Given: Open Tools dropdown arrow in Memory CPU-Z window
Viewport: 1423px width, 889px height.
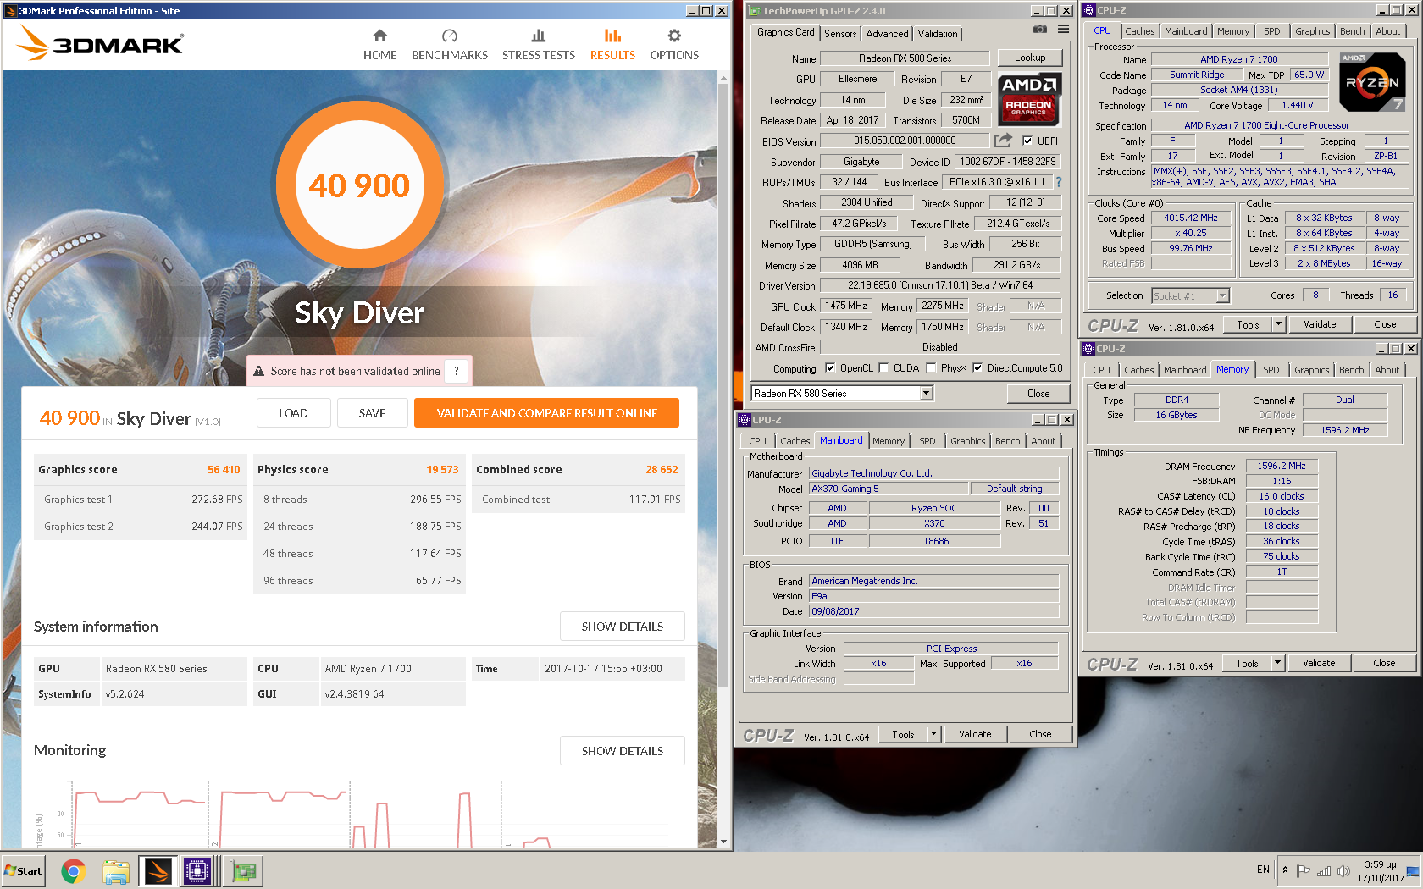Looking at the screenshot, I should (x=1277, y=662).
